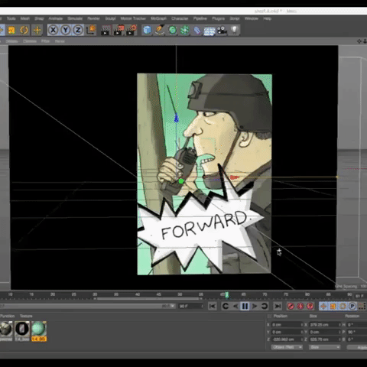The width and height of the screenshot is (367, 367).
Task: Toggle the coordinate system icon
Action: [91, 30]
